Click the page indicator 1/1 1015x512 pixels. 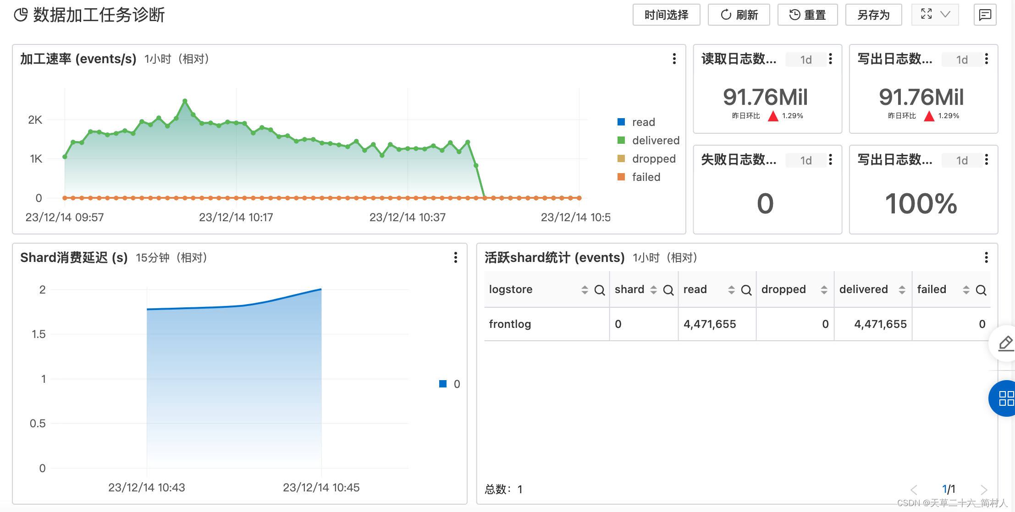(949, 489)
